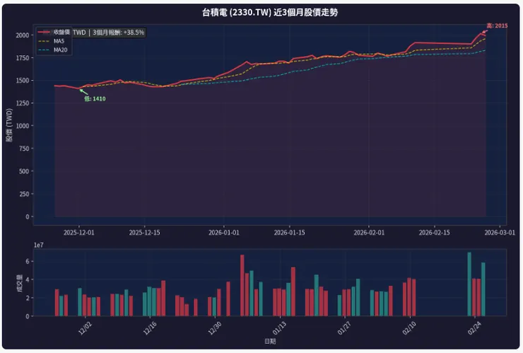The width and height of the screenshot is (523, 353).
Task: Click the 01/13 volume date tick
Action: [x=279, y=329]
